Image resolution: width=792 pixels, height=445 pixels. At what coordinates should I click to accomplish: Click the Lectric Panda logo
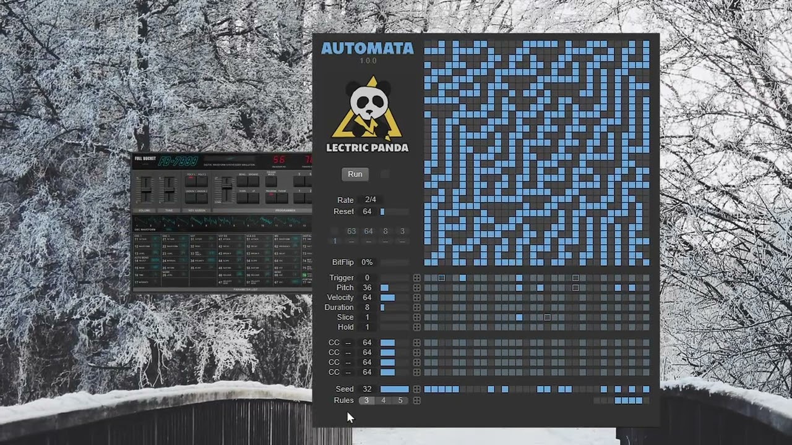point(367,114)
